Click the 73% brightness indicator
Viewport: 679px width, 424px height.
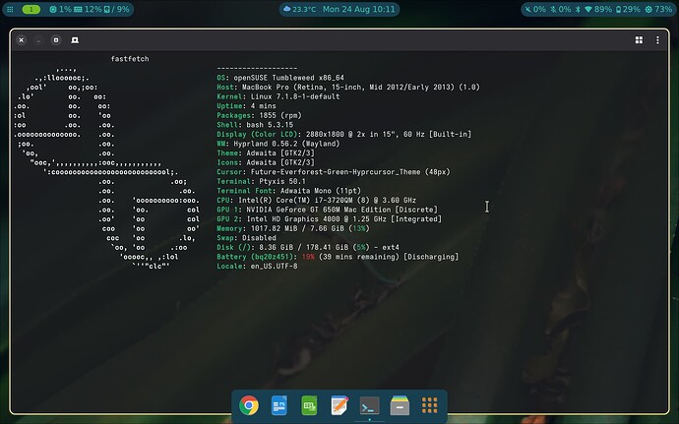pos(658,9)
